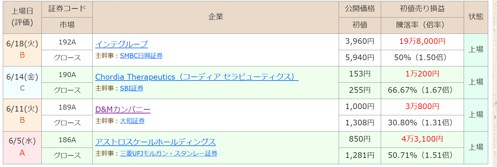Select the 192A securities code cell
497x167 pixels.
[x=67, y=42]
